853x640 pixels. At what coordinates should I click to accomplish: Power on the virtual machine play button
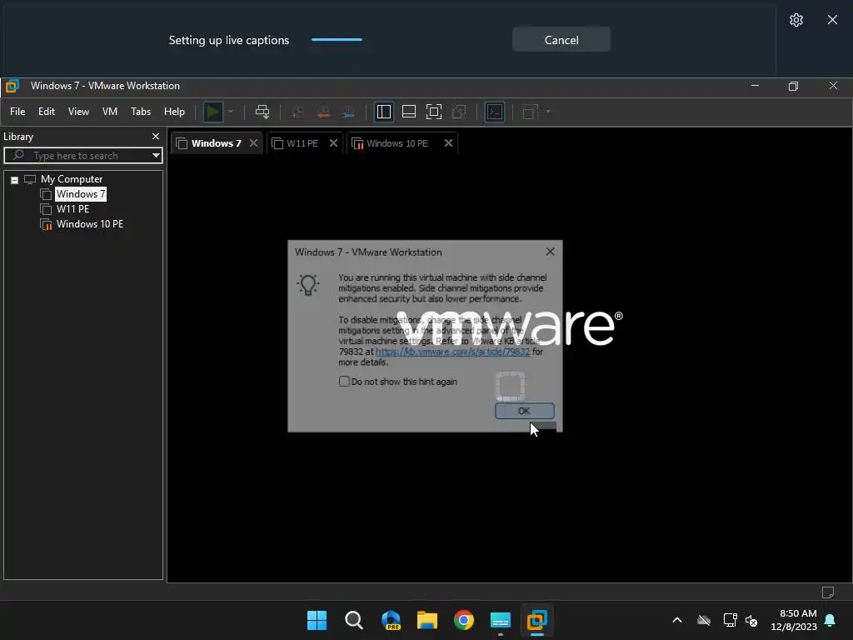(x=212, y=112)
